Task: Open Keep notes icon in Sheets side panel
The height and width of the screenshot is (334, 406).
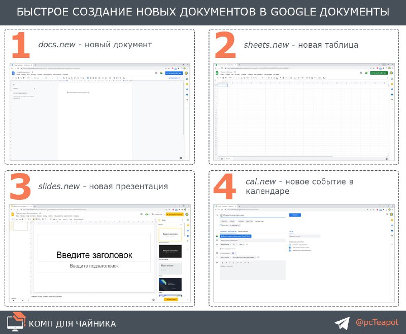Action: pos(392,84)
